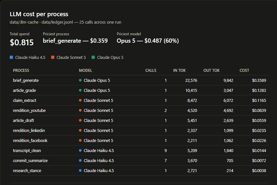Click the orange model dot in article_draft row
Image resolution: width=277 pixels, height=185 pixels.
(x=80, y=120)
